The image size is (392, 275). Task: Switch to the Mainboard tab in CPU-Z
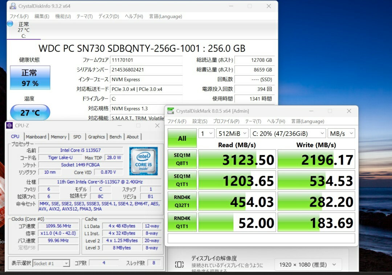36,137
